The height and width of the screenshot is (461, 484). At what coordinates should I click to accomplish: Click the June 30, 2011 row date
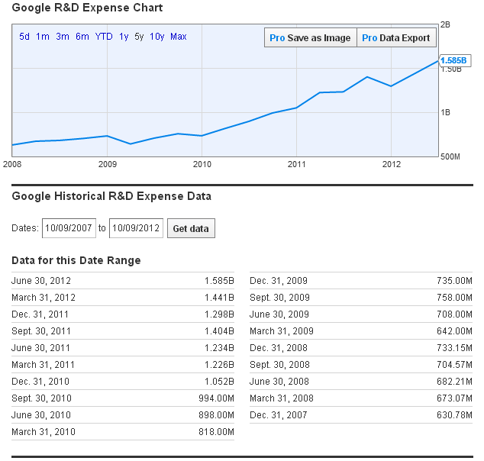40,348
